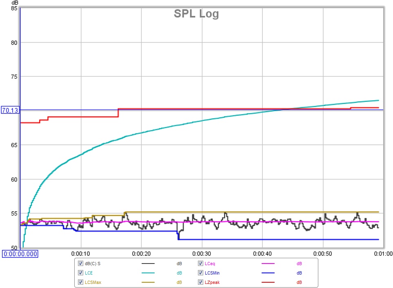The width and height of the screenshot is (393, 288).
Task: Click the dB unit value in the LCSMin row
Action: tap(299, 273)
